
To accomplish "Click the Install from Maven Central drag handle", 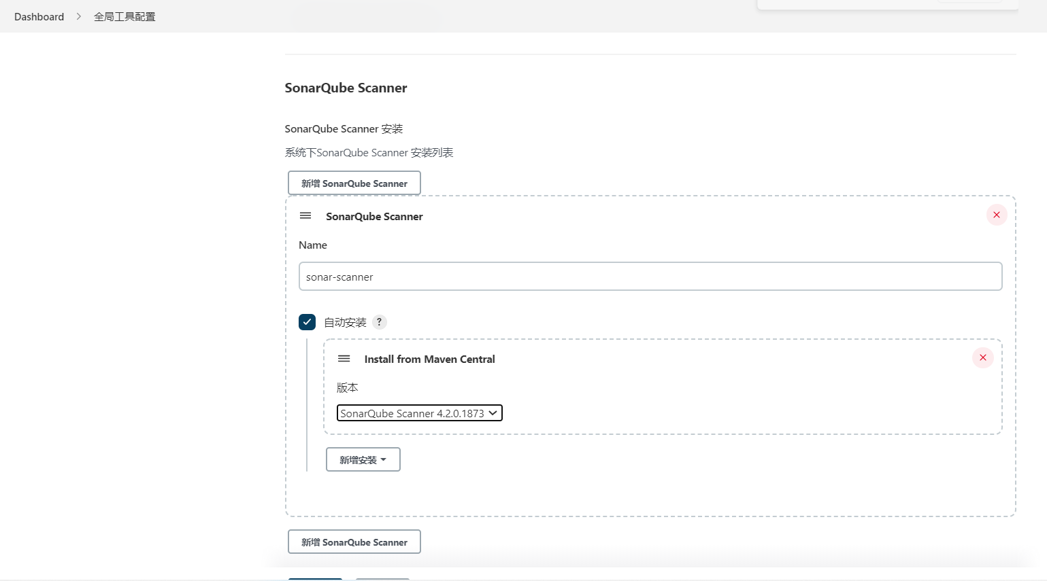I will pyautogui.click(x=344, y=358).
